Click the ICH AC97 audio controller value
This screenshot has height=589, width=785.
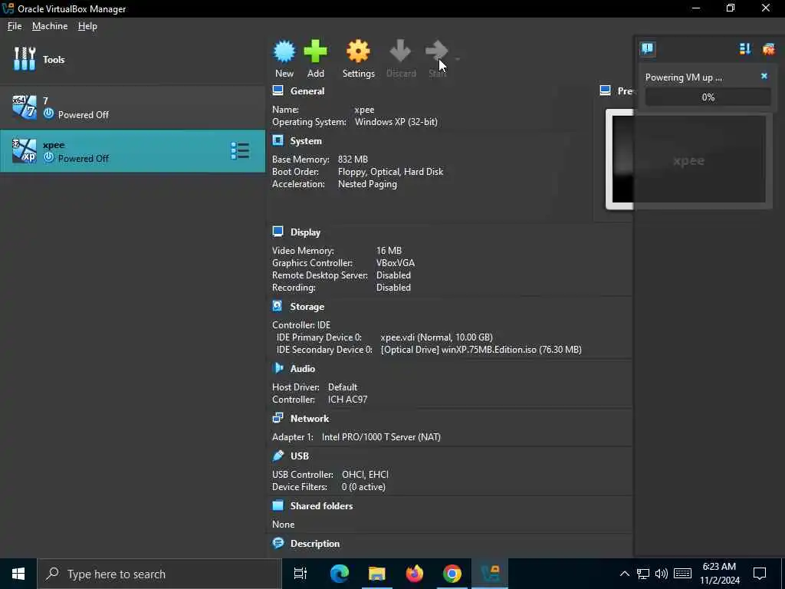point(347,400)
